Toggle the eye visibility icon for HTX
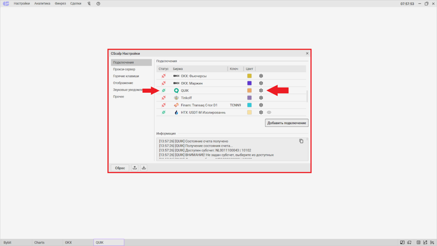 click(269, 112)
